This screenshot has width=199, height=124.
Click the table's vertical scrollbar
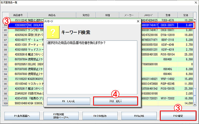tap(195, 59)
